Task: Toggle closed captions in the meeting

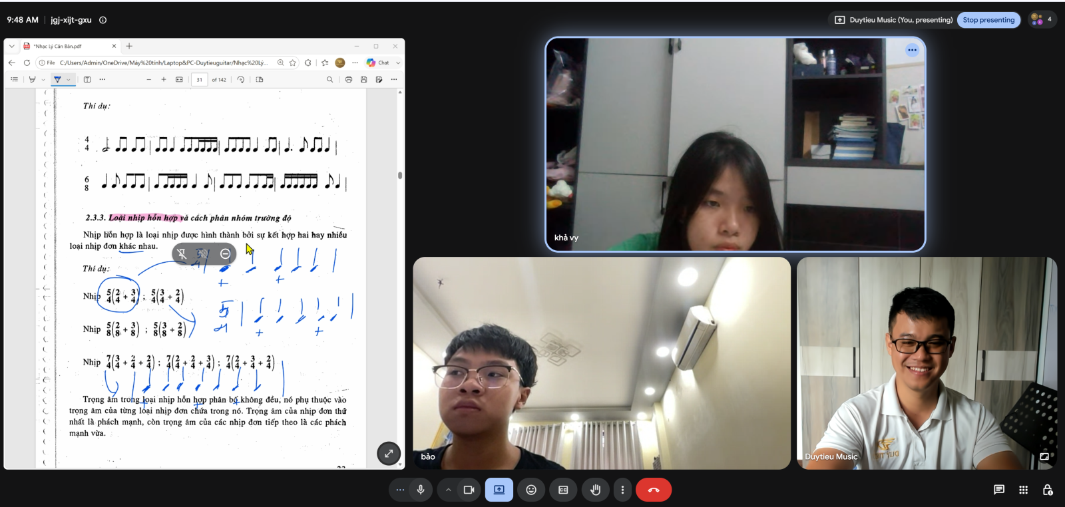Action: point(563,490)
